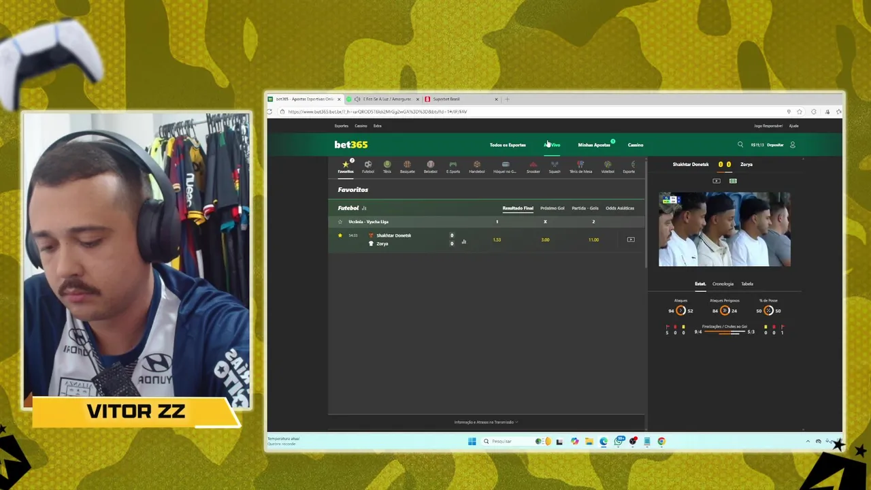Open the E-Sports controller icon

coord(453,164)
